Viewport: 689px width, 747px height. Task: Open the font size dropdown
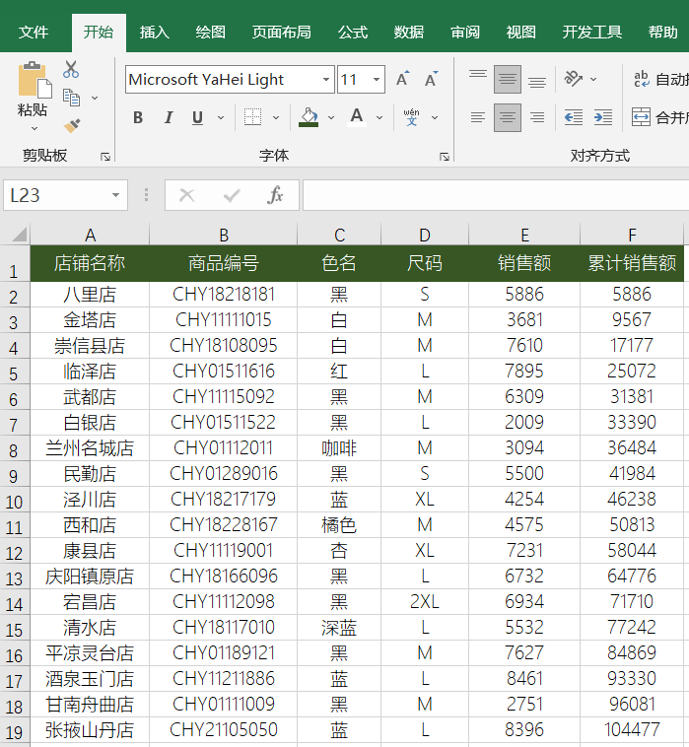377,80
